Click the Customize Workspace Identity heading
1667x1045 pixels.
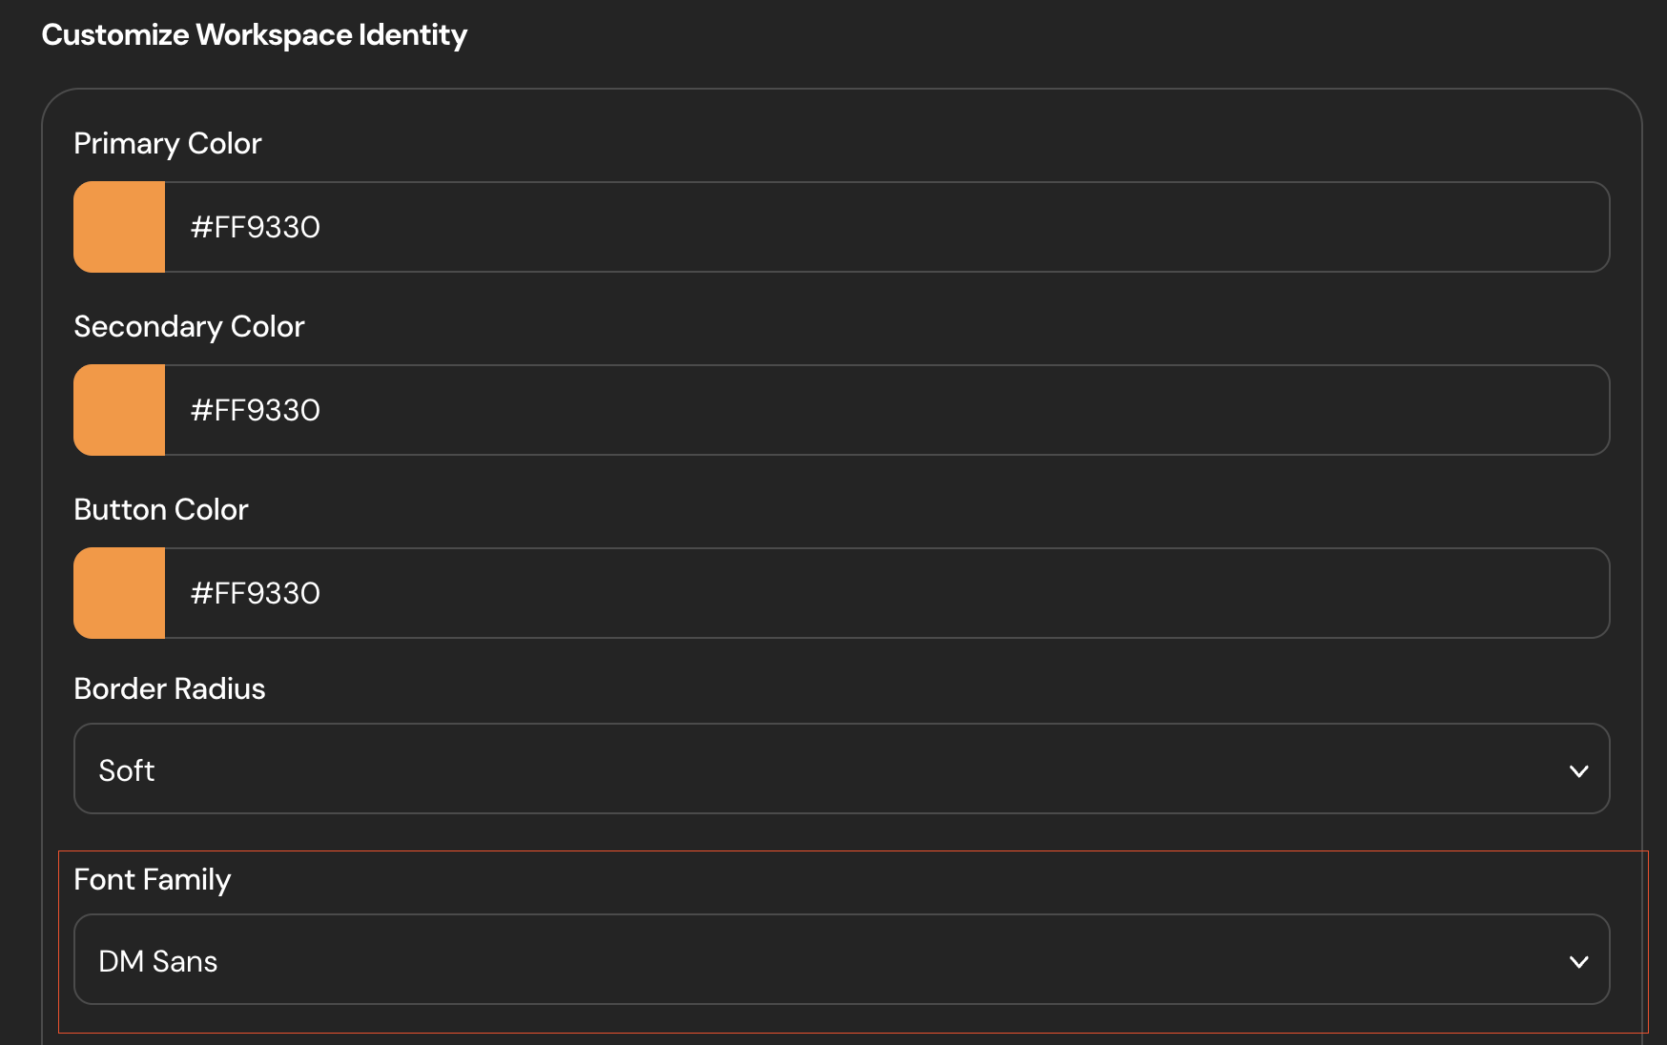click(x=255, y=35)
